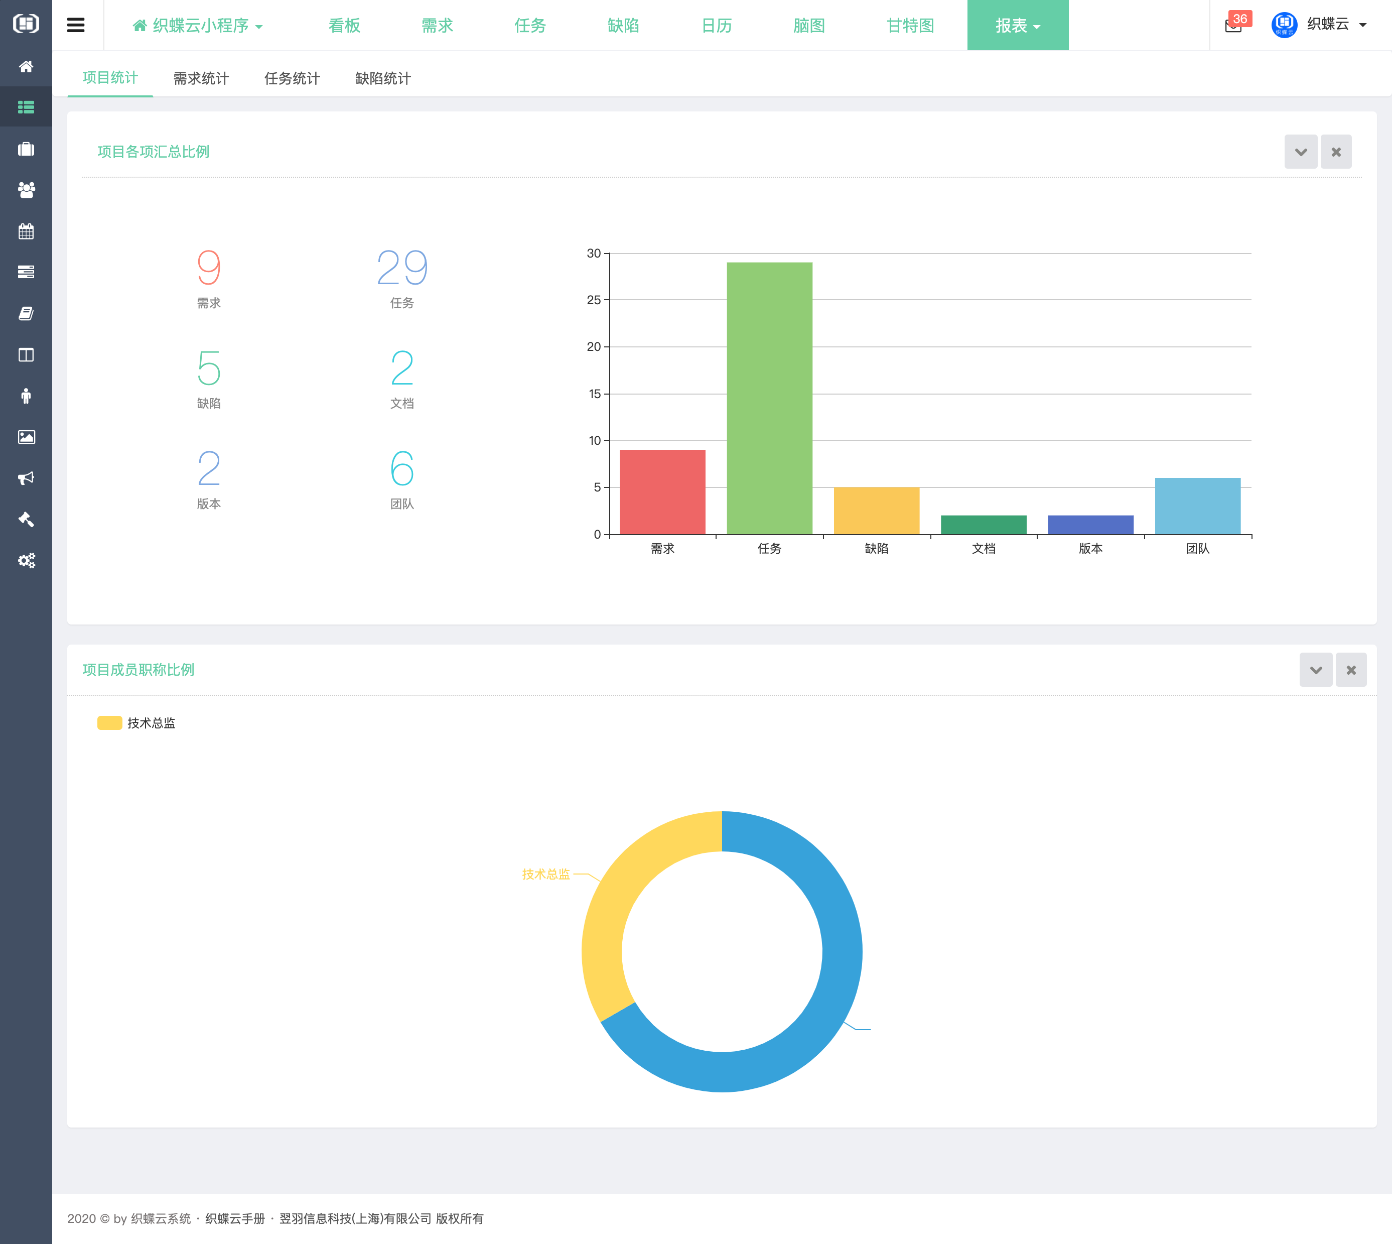Open the settings gears sidebar icon
Image resolution: width=1392 pixels, height=1244 pixels.
click(26, 560)
